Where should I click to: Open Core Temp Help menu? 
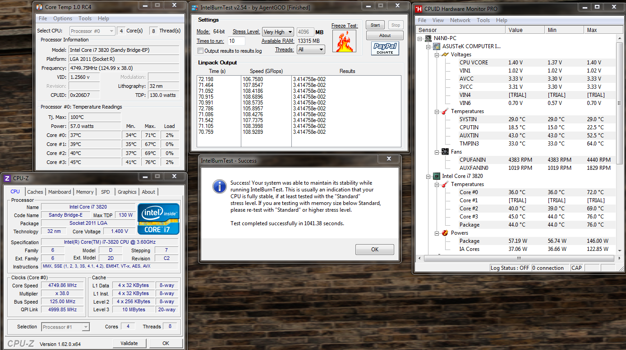point(103,18)
